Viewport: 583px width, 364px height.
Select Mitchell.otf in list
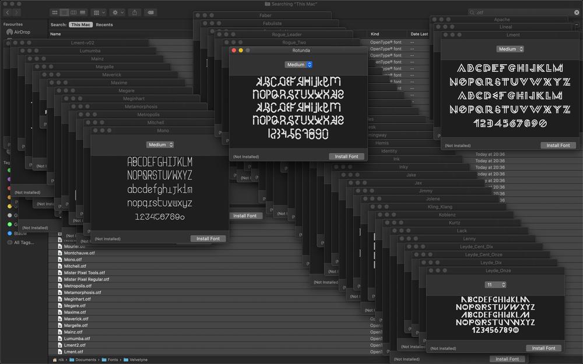75,266
